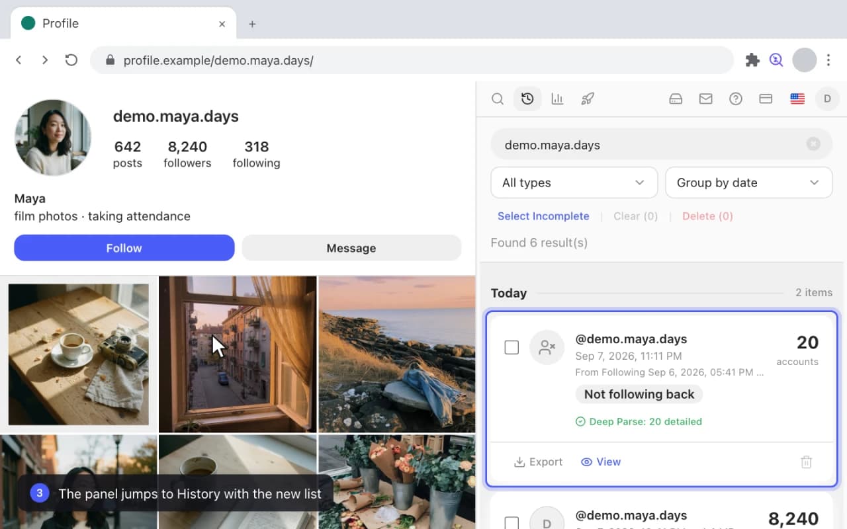
Task: Check the Not following back result checkbox
Action: point(512,347)
